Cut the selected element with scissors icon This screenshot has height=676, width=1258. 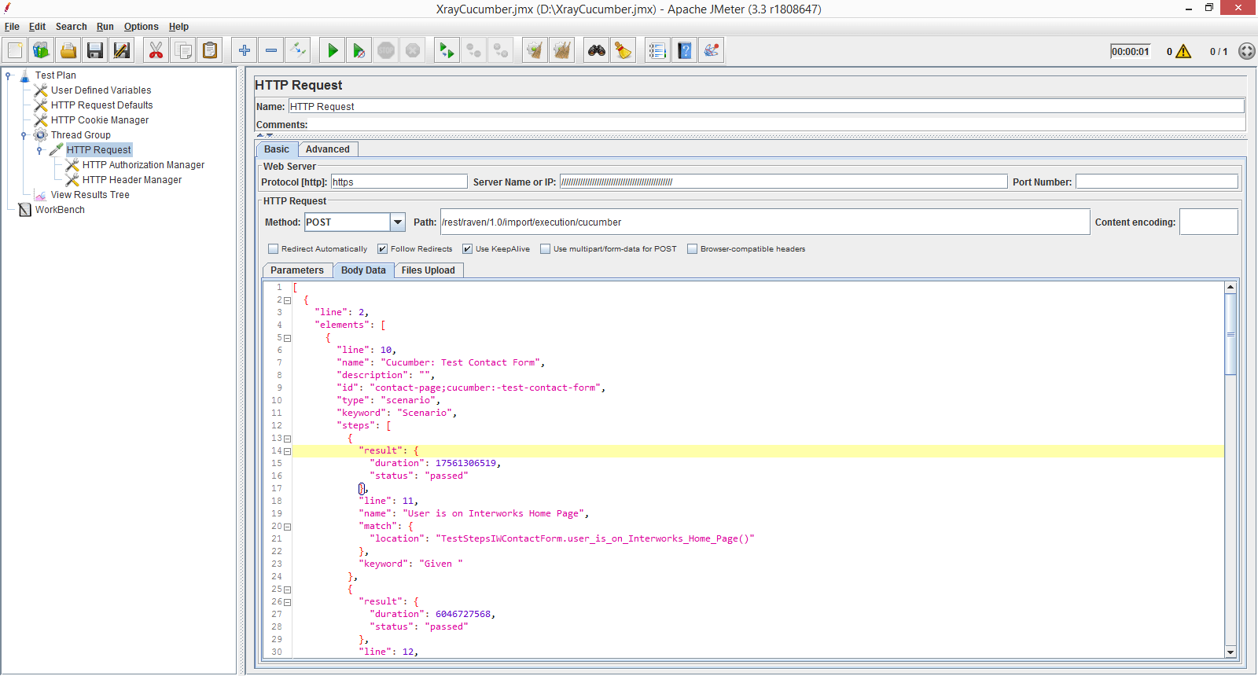coord(156,50)
